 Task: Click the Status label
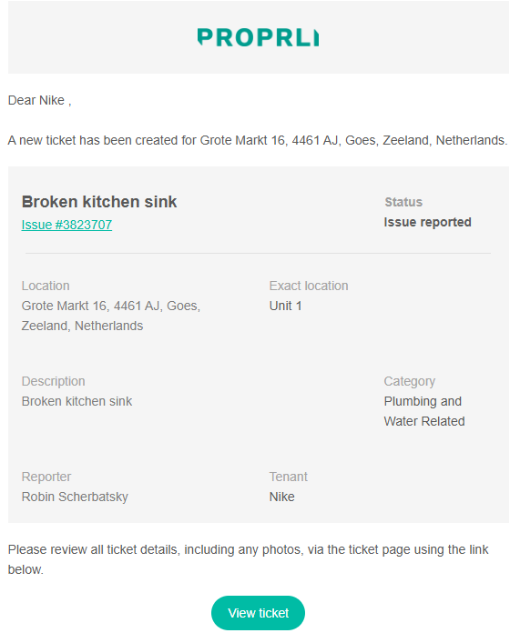(x=403, y=202)
